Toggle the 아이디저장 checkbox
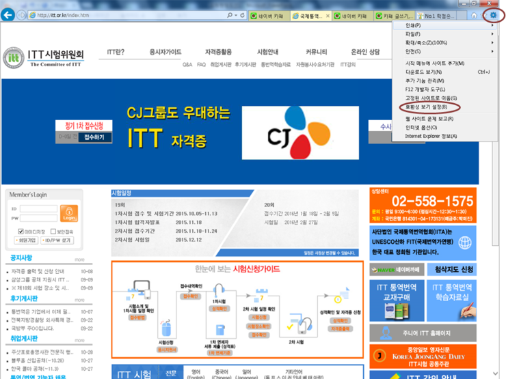The width and height of the screenshot is (506, 379). (x=21, y=231)
